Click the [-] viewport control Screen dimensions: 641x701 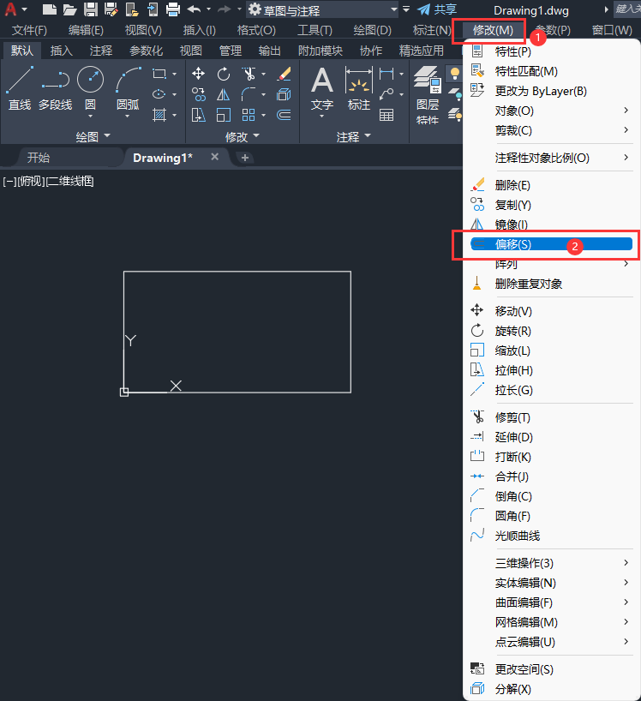coord(9,182)
